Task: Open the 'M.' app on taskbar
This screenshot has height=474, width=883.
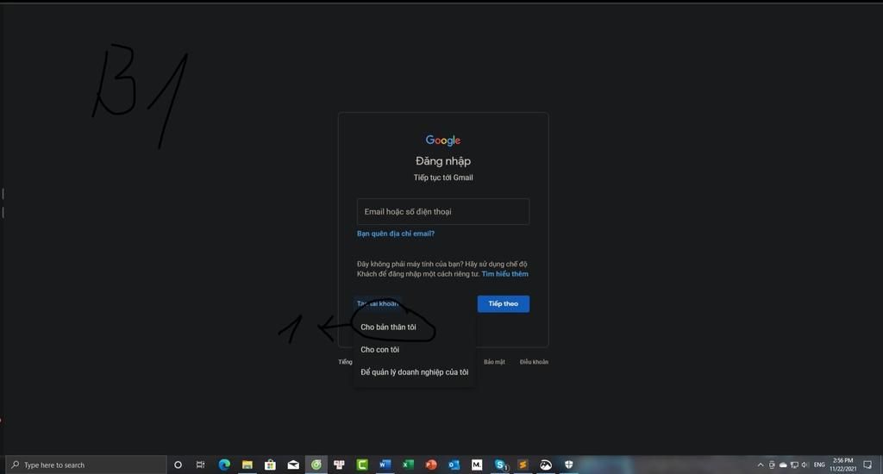Action: click(x=477, y=465)
